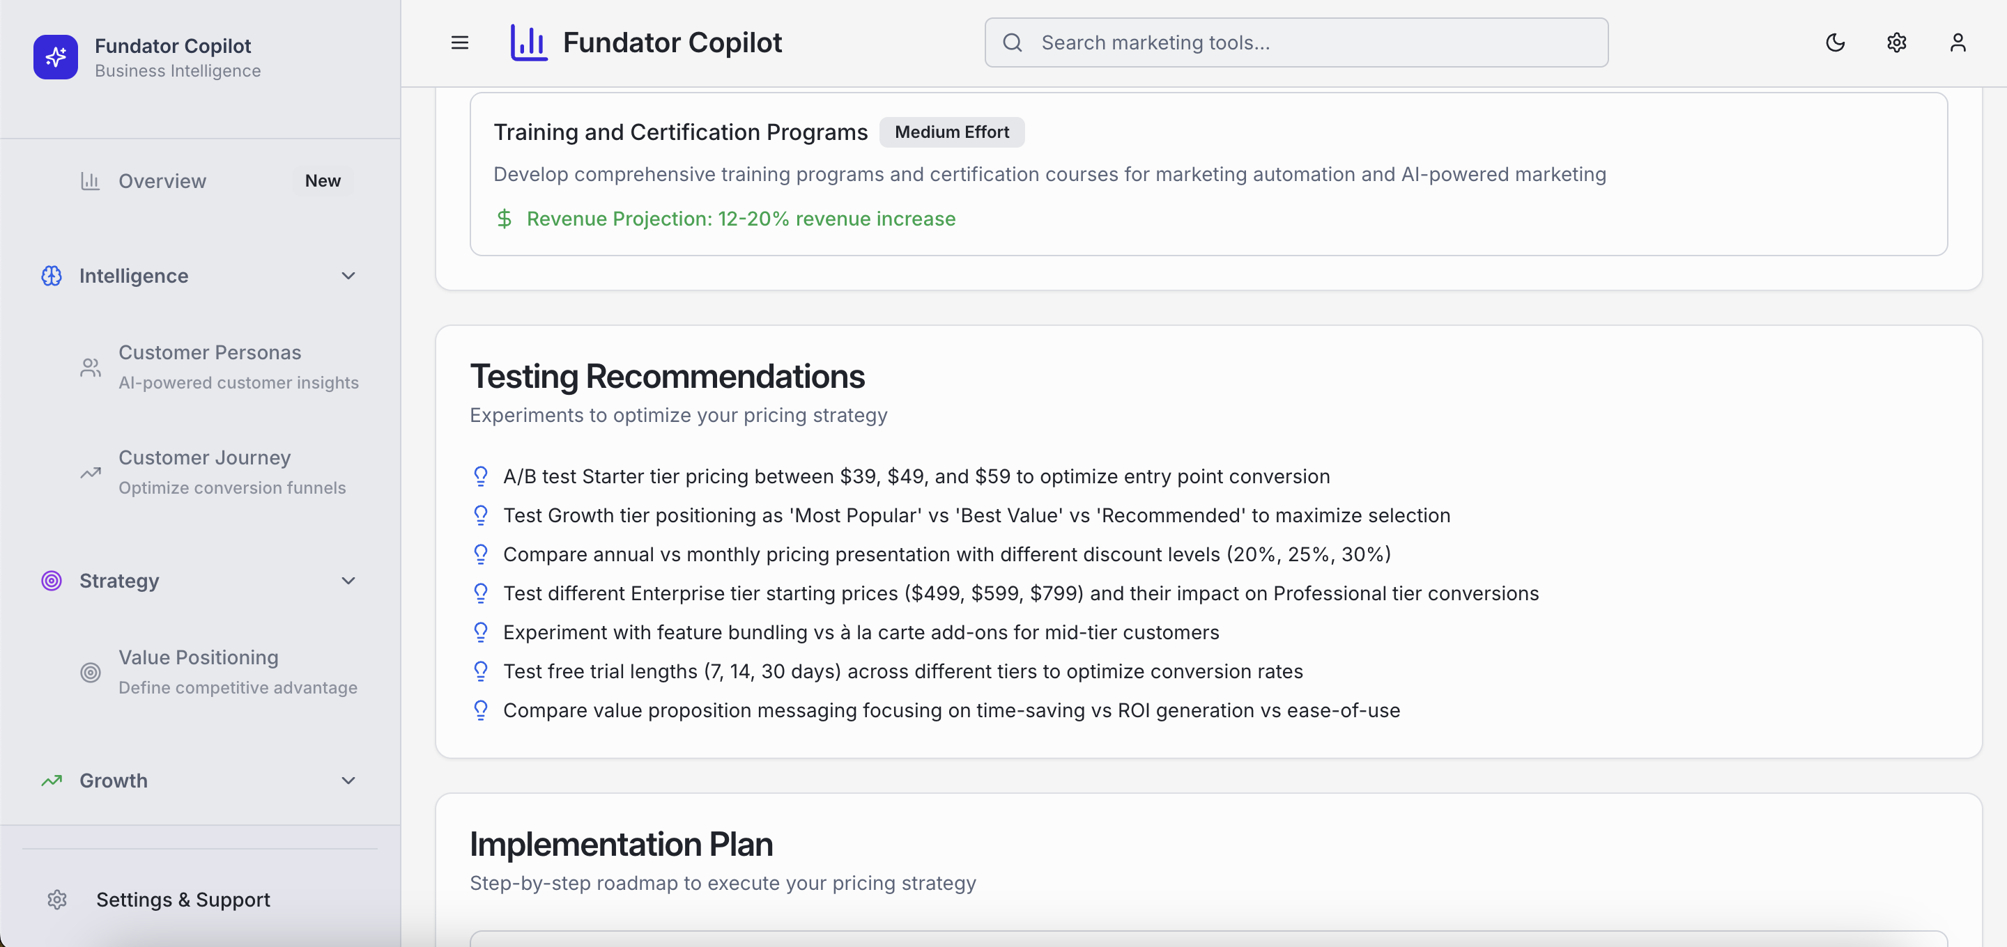The image size is (2007, 947).
Task: Expand the Growth section chevron
Action: coord(348,781)
